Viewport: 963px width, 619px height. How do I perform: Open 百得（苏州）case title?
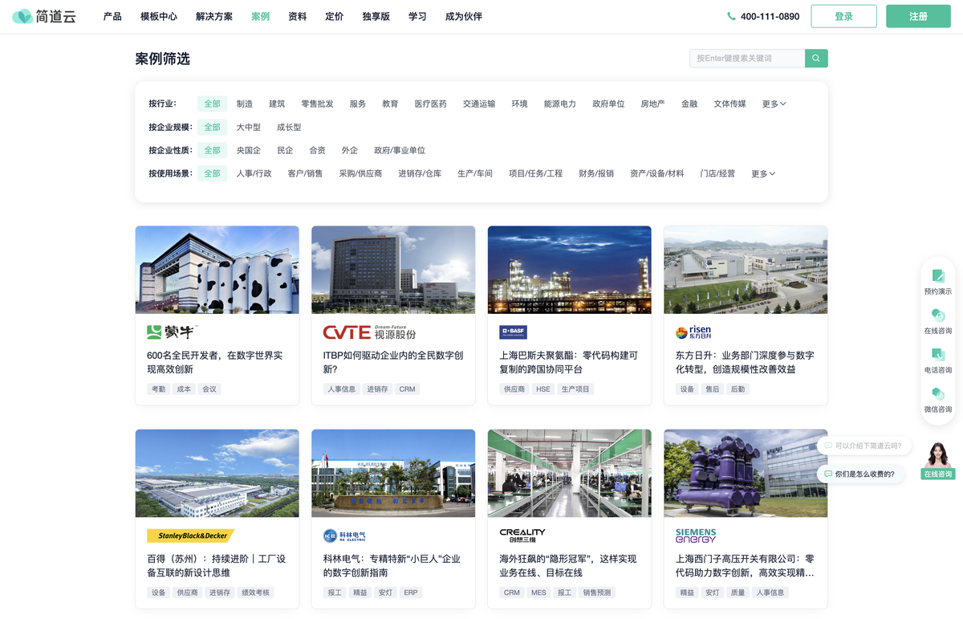click(217, 565)
